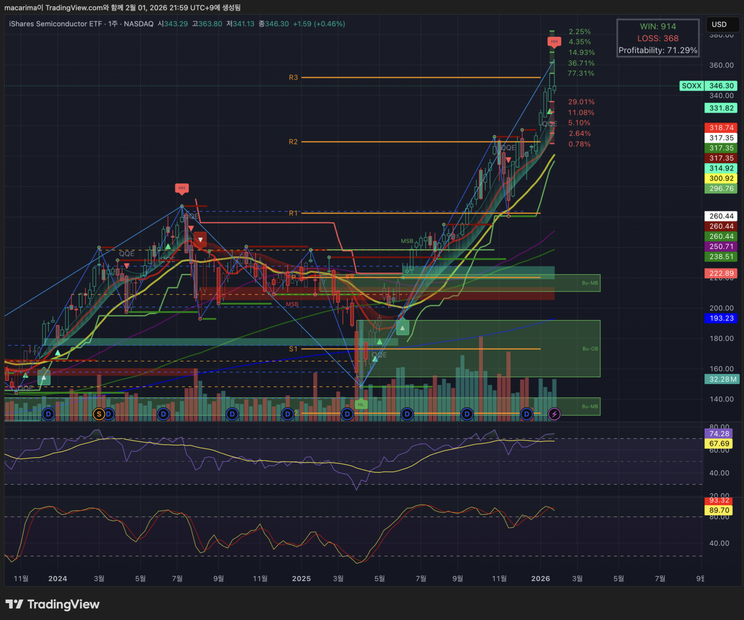This screenshot has width=744, height=620.
Task: Click the large red down-arrow sell signal box
Action: [x=200, y=239]
